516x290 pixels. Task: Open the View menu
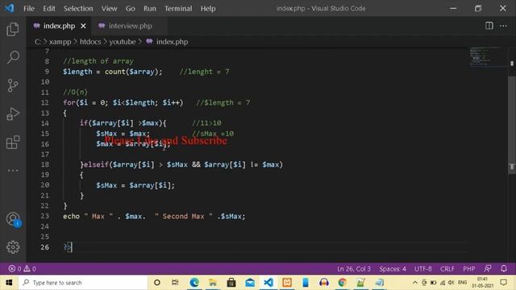coord(110,9)
